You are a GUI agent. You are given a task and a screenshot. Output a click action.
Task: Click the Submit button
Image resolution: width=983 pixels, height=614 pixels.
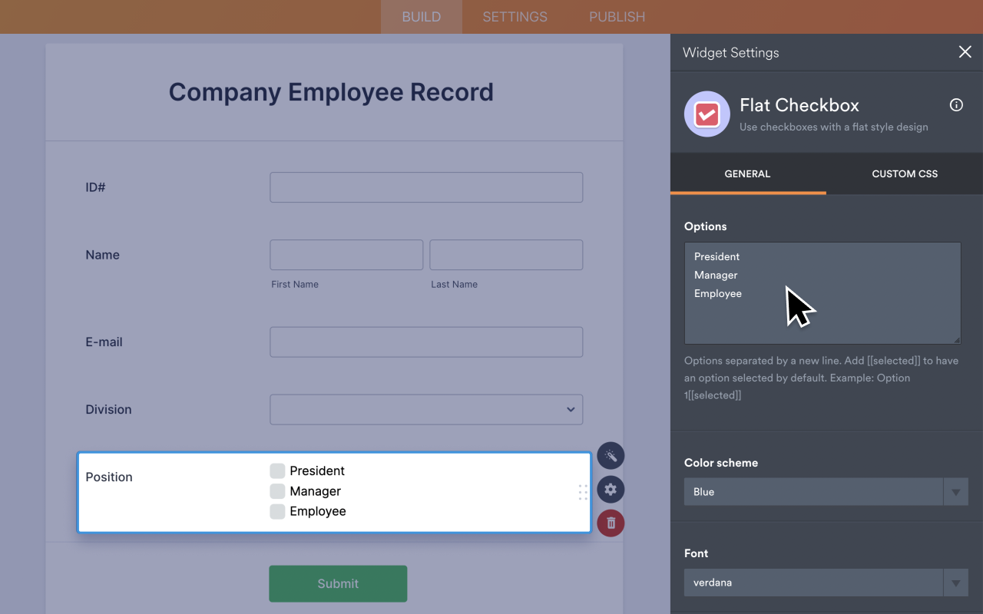pos(338,583)
